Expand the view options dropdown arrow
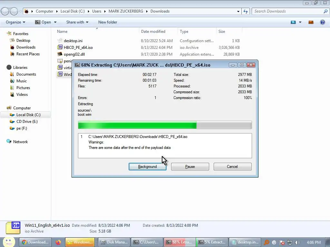The width and height of the screenshot is (330, 247). (300, 22)
